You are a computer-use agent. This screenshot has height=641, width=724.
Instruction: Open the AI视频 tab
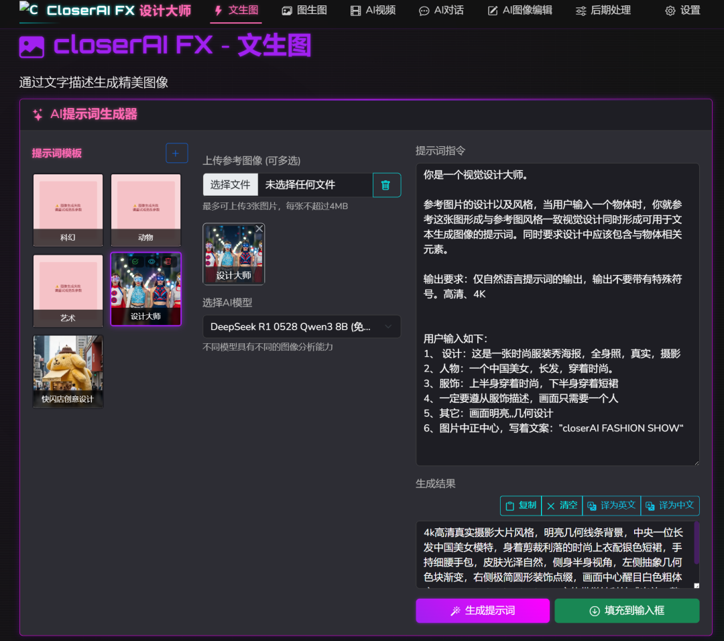coord(373,10)
